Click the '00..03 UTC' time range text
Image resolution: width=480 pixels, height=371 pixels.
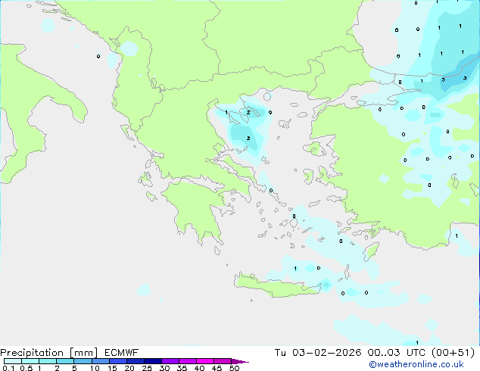coord(397,353)
